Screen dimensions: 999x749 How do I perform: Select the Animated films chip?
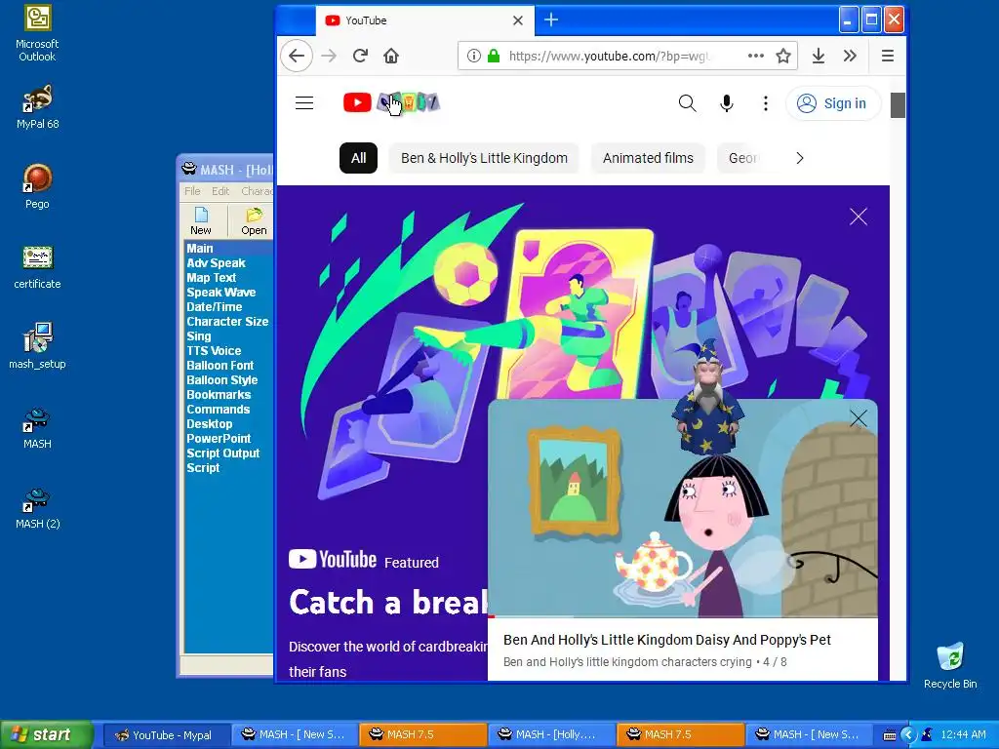[x=648, y=158]
